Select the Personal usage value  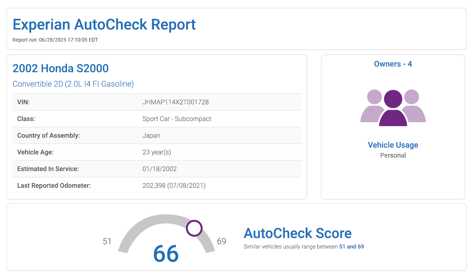point(393,155)
